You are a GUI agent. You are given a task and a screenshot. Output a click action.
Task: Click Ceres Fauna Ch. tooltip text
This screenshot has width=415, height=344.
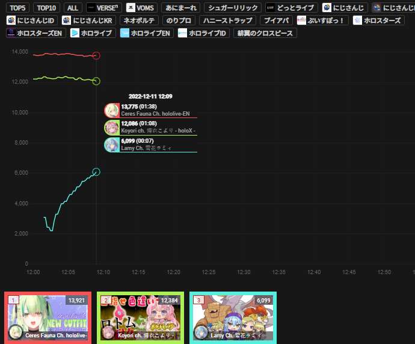(155, 114)
